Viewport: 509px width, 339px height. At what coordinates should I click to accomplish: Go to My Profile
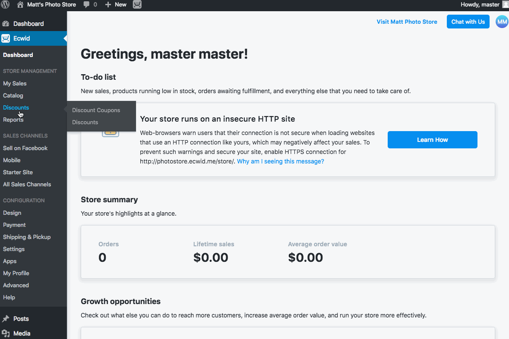pyautogui.click(x=16, y=273)
